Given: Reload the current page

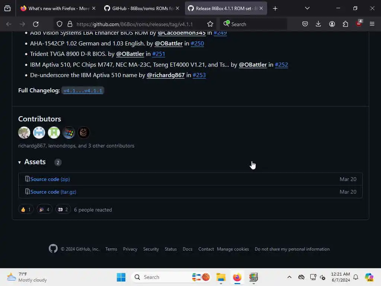Looking at the screenshot, I should [x=36, y=24].
